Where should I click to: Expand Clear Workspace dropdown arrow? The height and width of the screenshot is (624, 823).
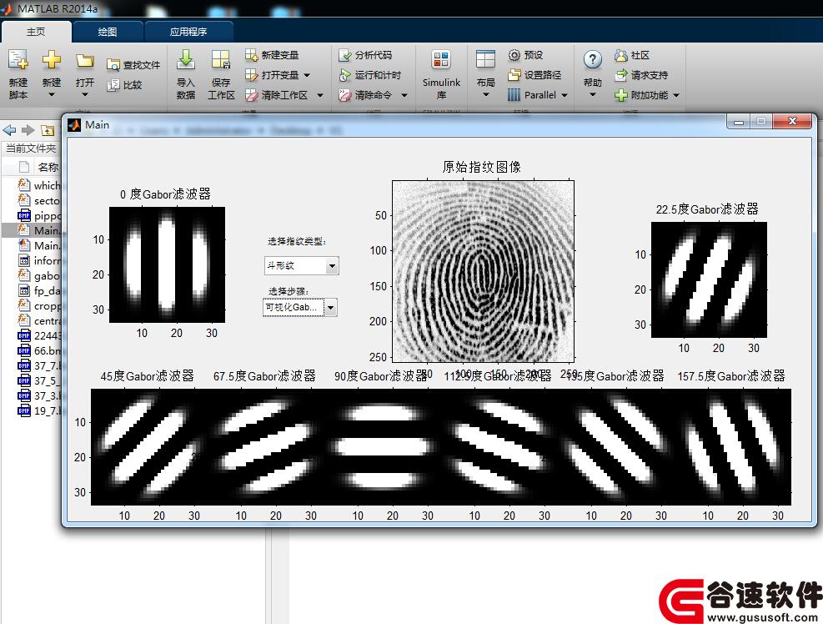[x=319, y=96]
